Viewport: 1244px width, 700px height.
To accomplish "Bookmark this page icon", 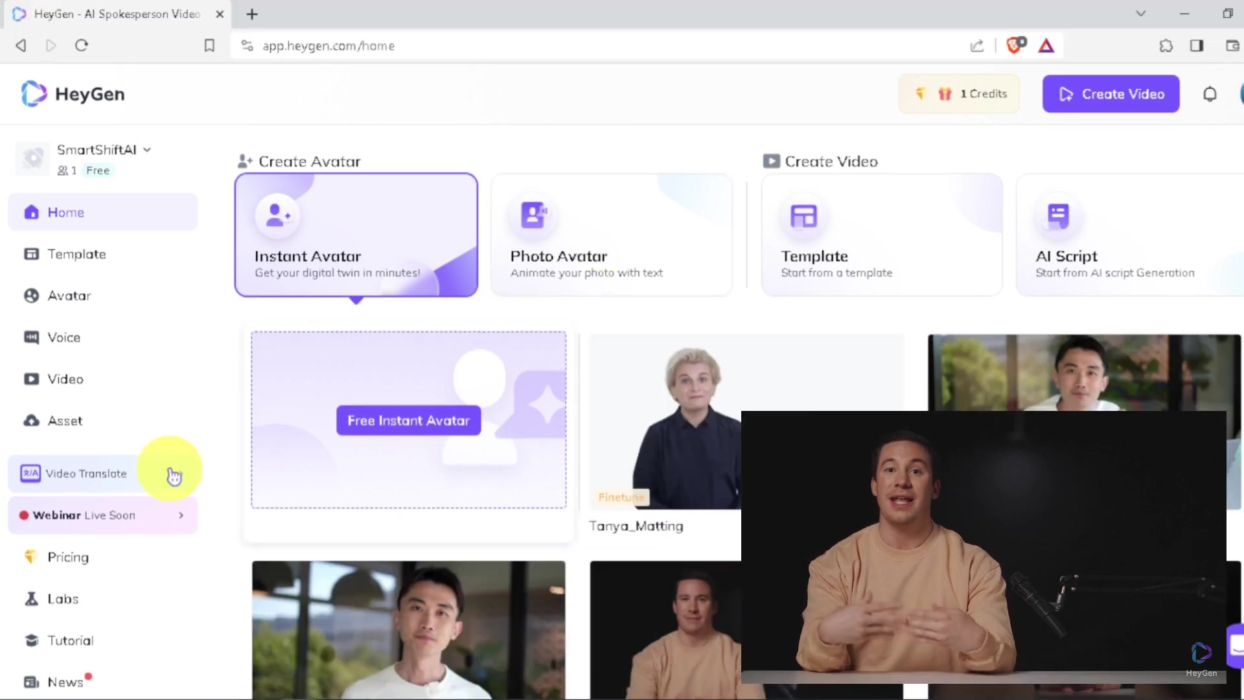I will click(209, 45).
